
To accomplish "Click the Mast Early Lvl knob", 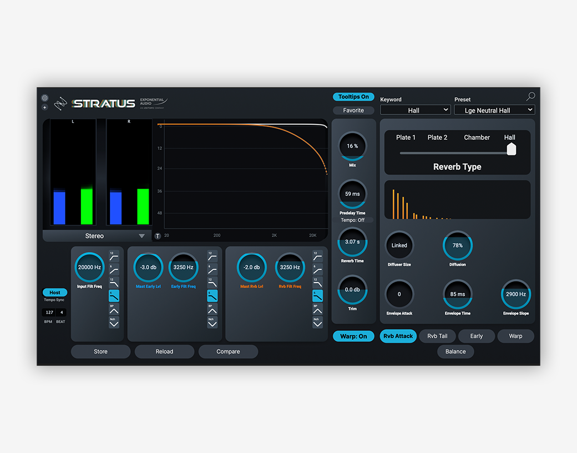I will tap(148, 268).
